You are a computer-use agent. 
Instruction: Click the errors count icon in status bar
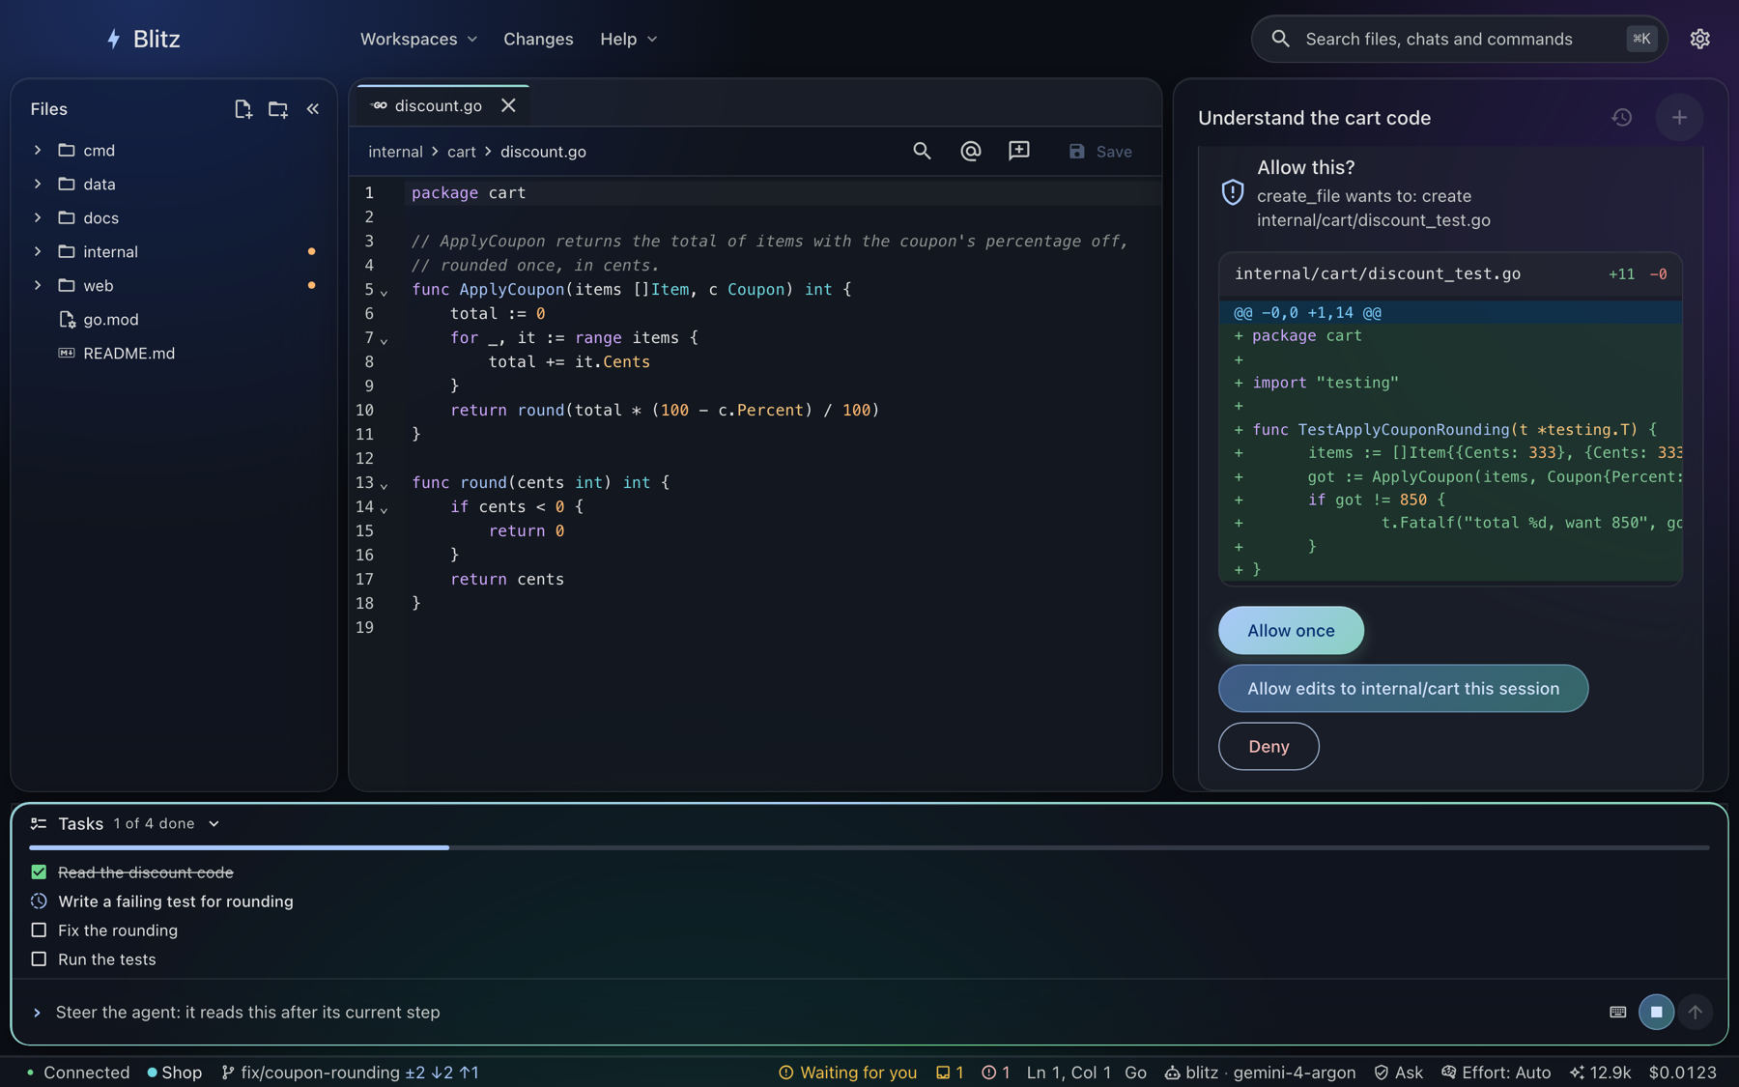(x=995, y=1073)
